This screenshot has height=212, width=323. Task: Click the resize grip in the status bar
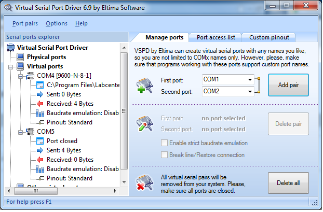[x=315, y=203]
